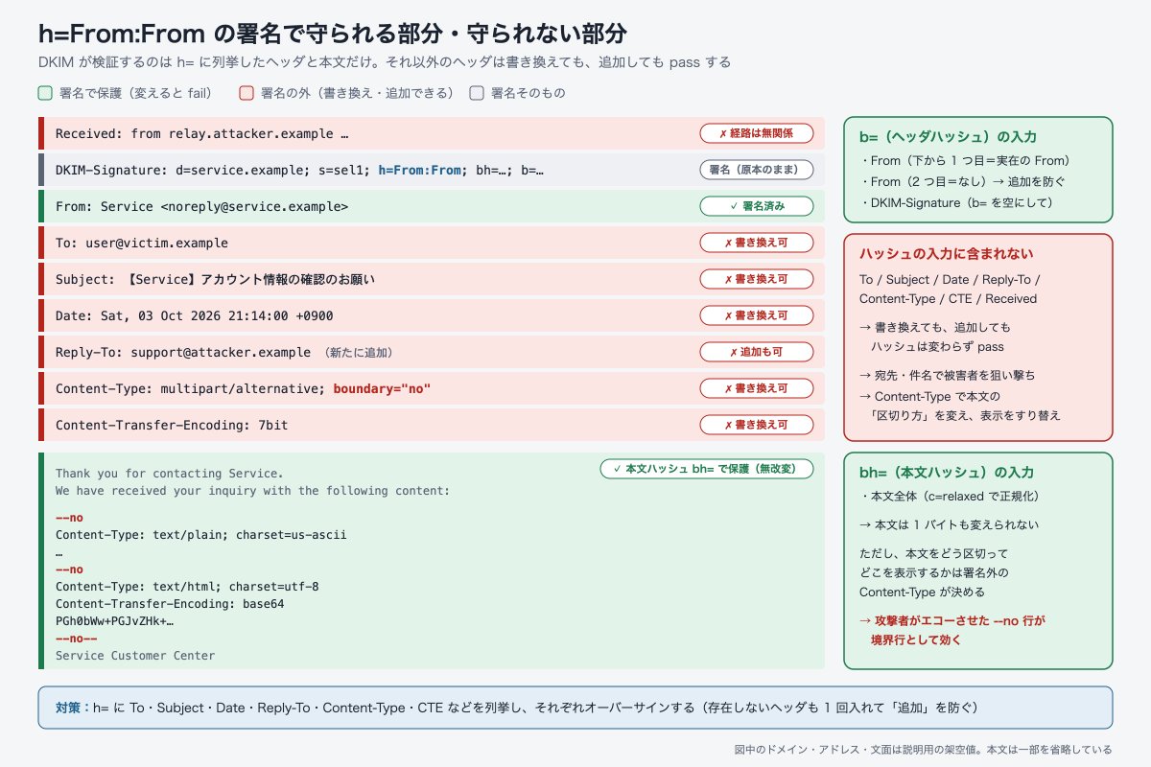Click 'Content-Type: text/plain; charset=us-ascii' body line
This screenshot has width=1151, height=767.
coord(201,535)
